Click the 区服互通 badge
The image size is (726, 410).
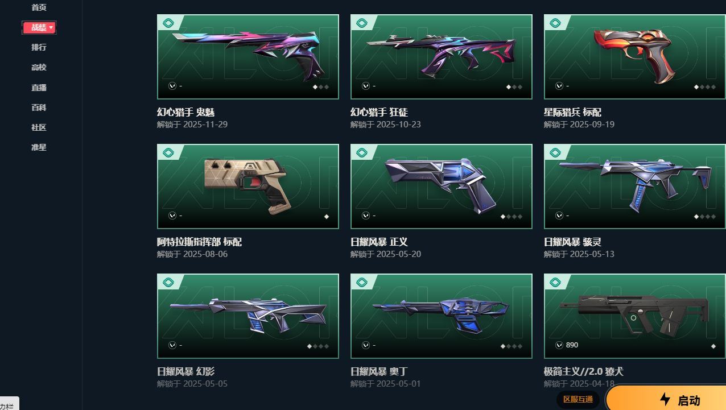[578, 399]
